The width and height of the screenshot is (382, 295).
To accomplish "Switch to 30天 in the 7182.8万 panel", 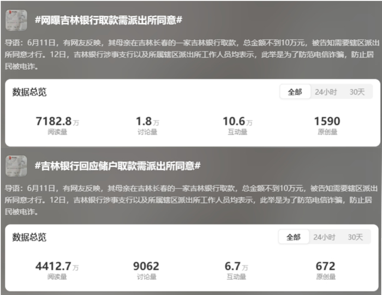I will coord(357,92).
